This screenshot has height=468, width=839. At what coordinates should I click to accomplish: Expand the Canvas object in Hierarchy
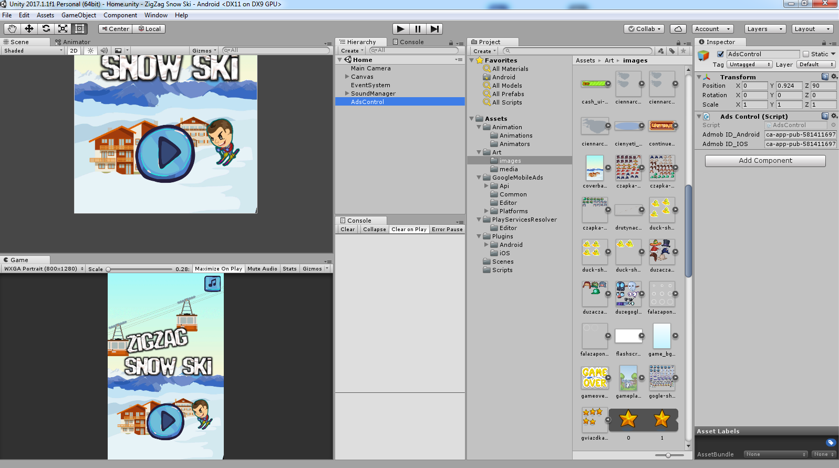[347, 77]
